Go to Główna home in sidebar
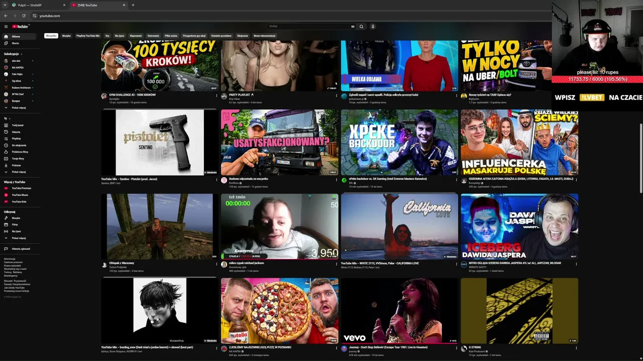 [x=18, y=37]
